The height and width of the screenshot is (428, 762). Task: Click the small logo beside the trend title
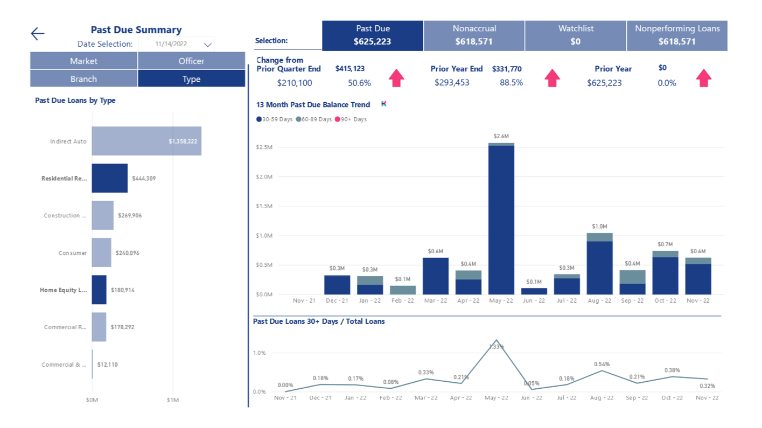[383, 104]
